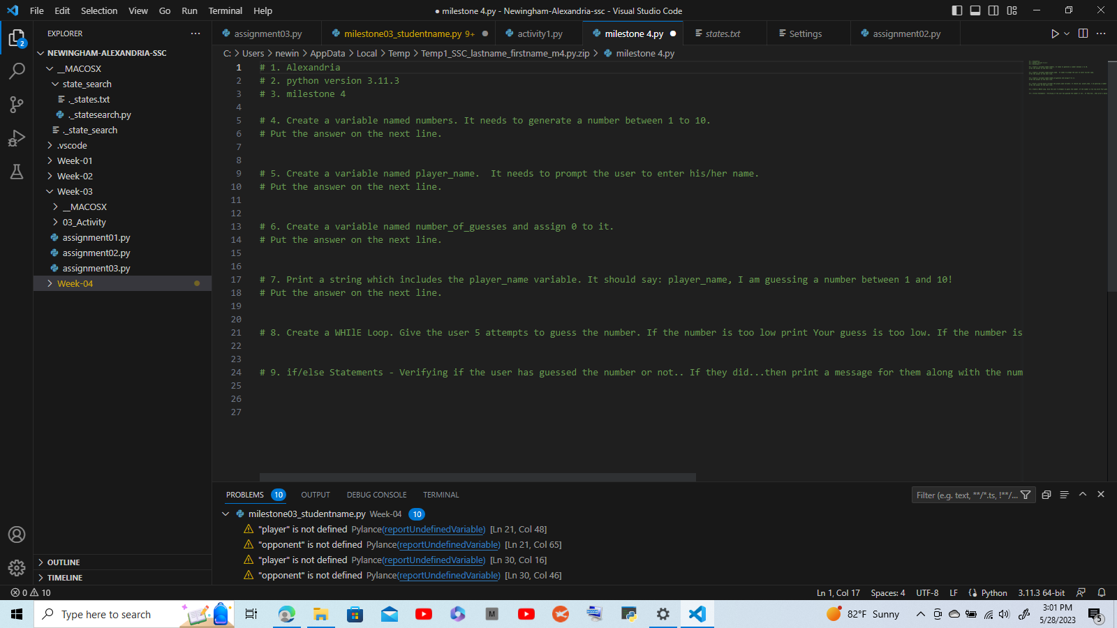Open the Accounts icon in the Activity Bar
Screen dimensions: 1117x628
click(x=17, y=534)
